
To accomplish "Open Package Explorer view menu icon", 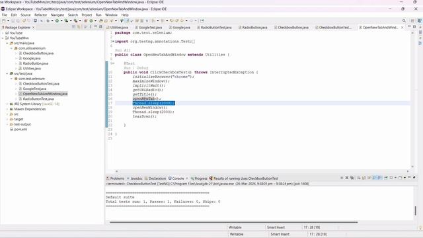I will [91, 27].
